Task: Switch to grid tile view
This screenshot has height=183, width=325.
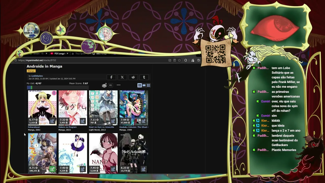Action: (139, 85)
